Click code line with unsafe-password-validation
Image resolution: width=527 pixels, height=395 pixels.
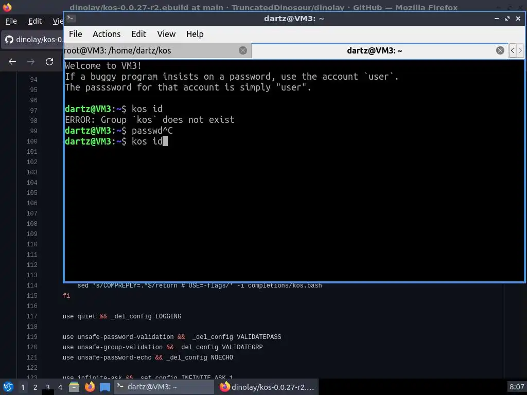point(172,336)
